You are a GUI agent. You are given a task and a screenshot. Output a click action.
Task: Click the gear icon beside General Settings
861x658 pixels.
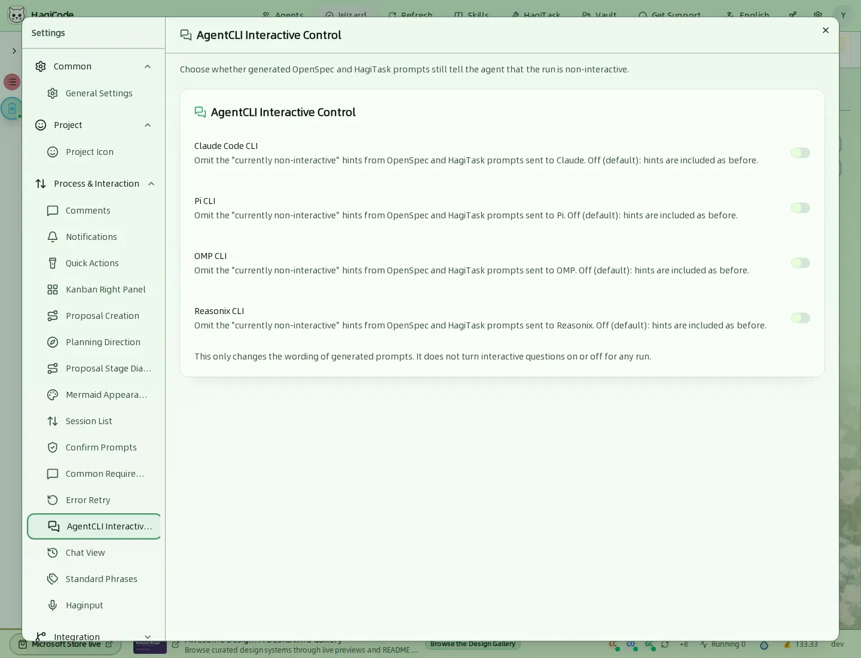(x=53, y=93)
